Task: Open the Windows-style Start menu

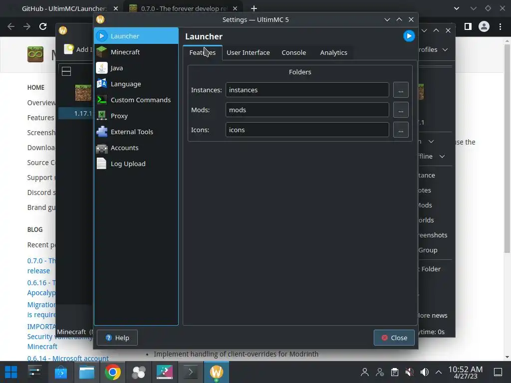Action: (x=11, y=372)
